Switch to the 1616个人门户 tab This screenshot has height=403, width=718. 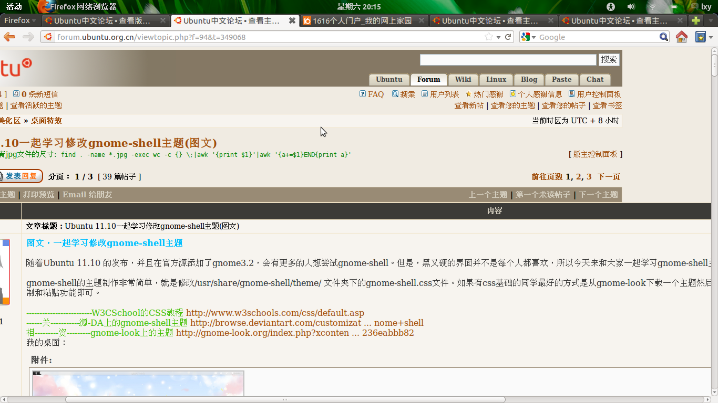tap(364, 20)
